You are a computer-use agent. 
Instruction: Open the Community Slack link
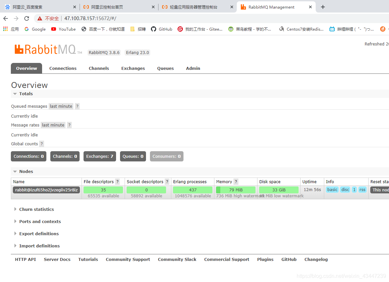tap(177, 259)
